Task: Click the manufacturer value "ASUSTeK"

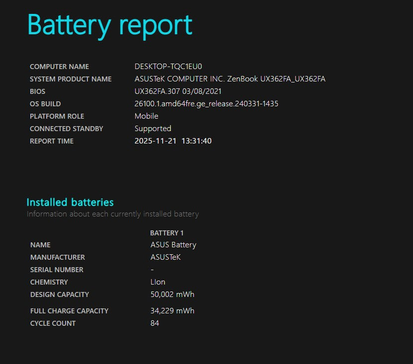Action: (x=165, y=257)
